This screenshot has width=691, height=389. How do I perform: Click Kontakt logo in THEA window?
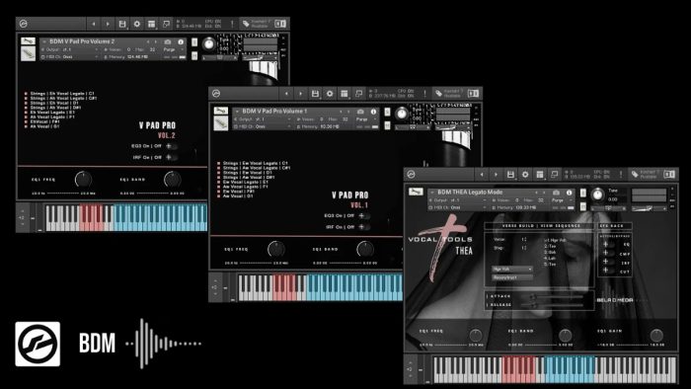(x=412, y=175)
